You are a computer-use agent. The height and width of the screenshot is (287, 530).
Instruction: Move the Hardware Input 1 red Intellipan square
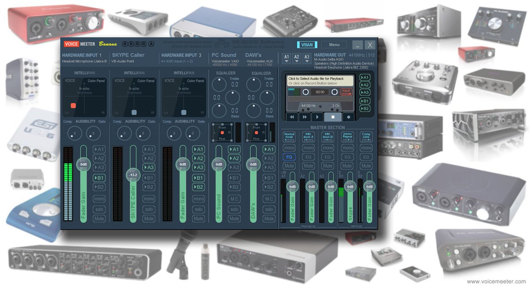(74, 106)
